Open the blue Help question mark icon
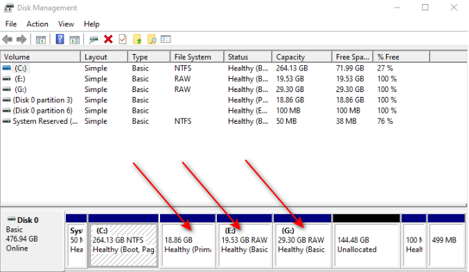 click(x=60, y=39)
